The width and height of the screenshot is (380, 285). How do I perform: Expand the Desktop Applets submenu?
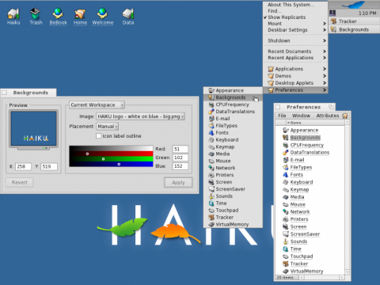click(x=295, y=83)
